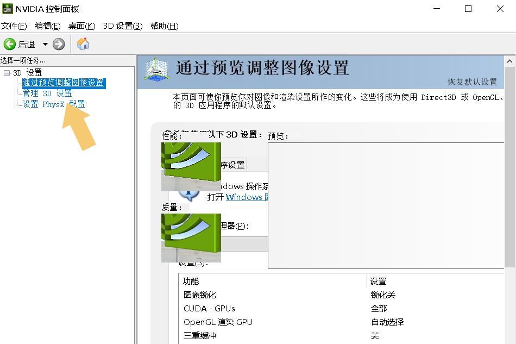
Task: Click the upper NVIDIA logo preview image
Action: 191,167
